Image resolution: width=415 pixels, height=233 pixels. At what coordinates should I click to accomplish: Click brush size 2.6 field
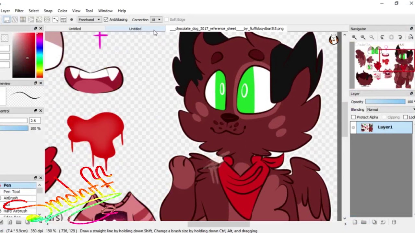tap(34, 121)
